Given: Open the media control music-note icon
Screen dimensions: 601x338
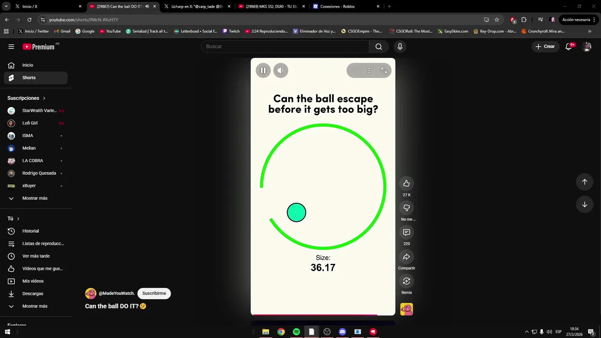Looking at the screenshot, I should [x=540, y=20].
